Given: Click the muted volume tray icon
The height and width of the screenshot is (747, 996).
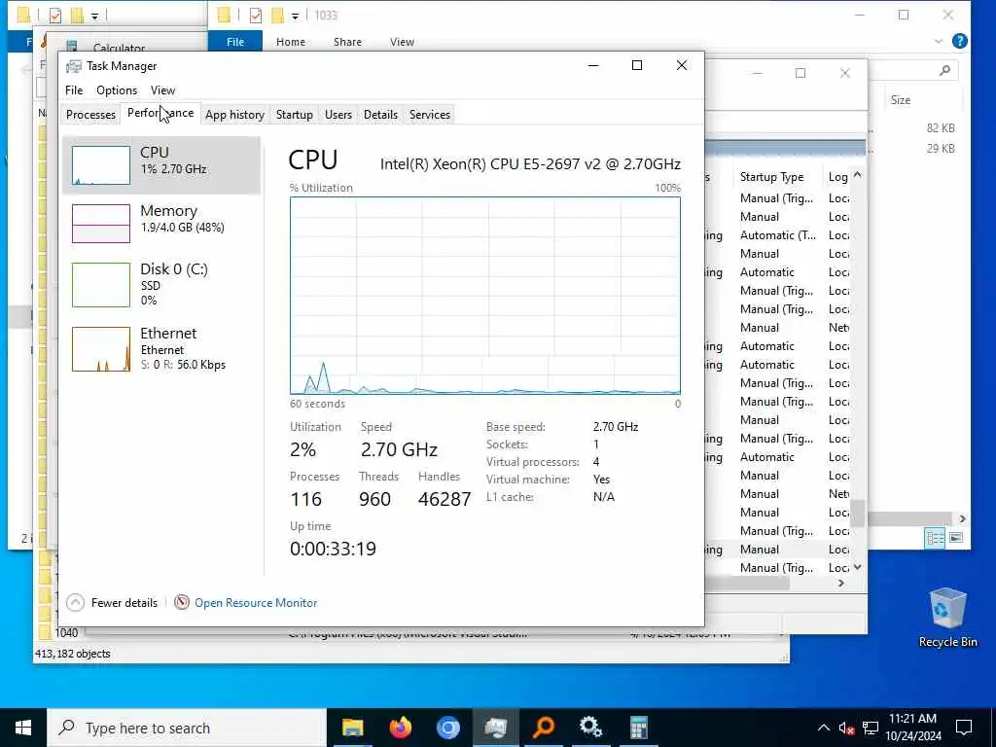Looking at the screenshot, I should tap(846, 728).
